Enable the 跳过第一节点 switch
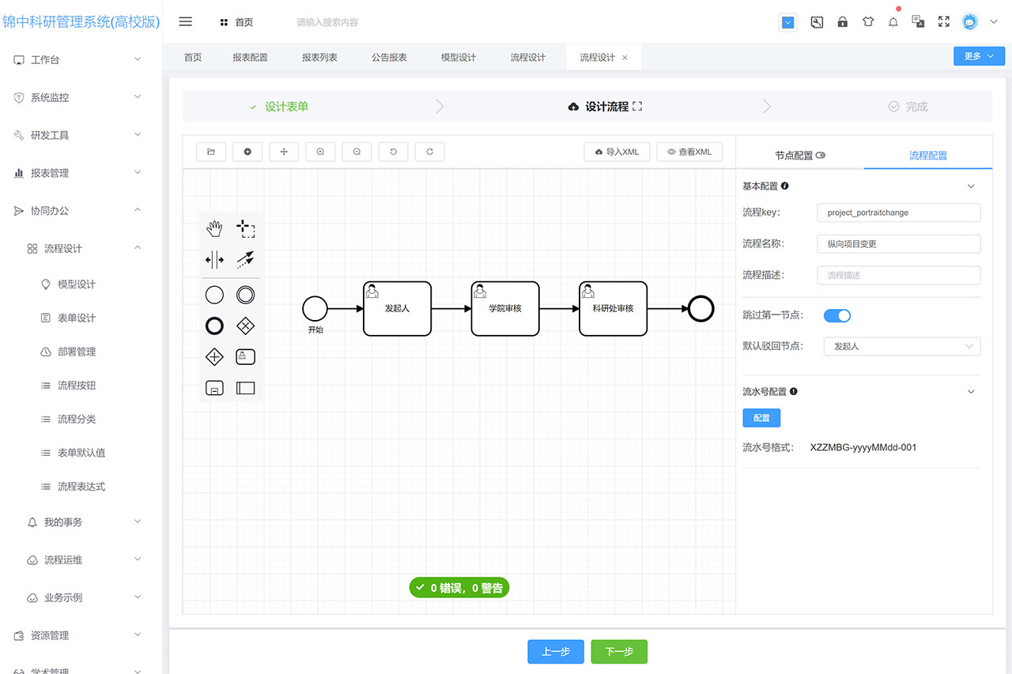 [836, 315]
